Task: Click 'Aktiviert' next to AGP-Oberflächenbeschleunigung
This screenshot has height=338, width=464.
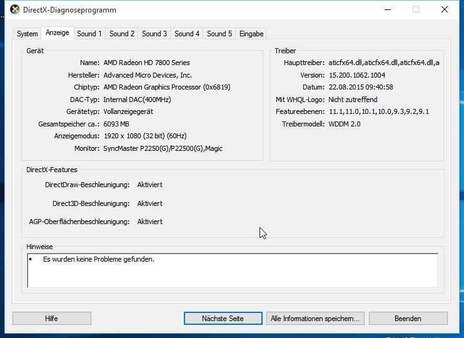Action: tap(149, 222)
